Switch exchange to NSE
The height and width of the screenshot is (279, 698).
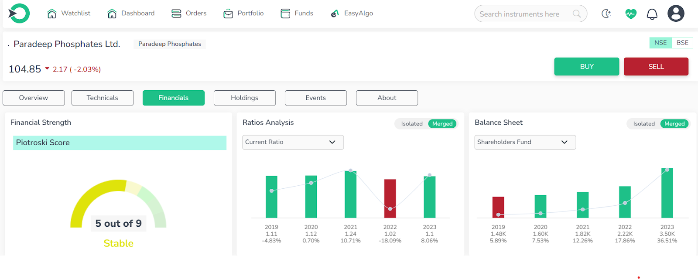tap(660, 43)
